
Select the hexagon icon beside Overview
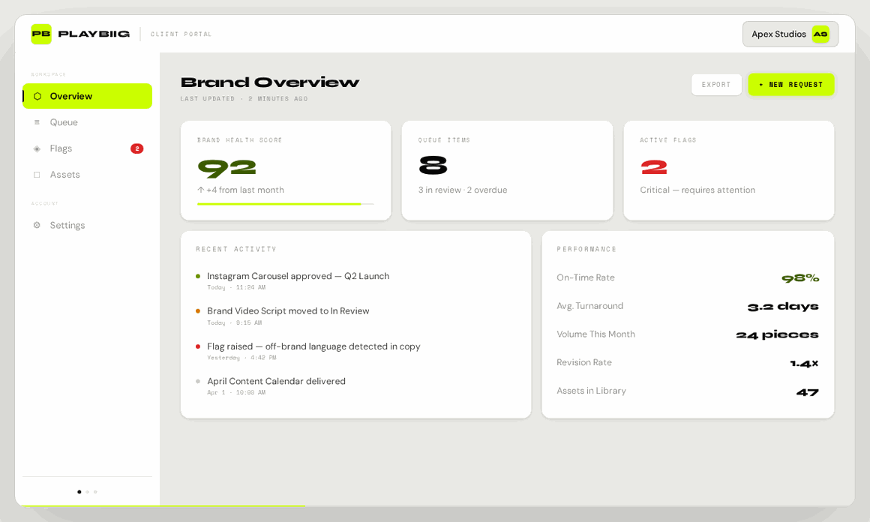[x=37, y=96]
